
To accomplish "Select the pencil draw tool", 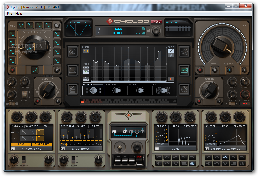I will 171,51.
